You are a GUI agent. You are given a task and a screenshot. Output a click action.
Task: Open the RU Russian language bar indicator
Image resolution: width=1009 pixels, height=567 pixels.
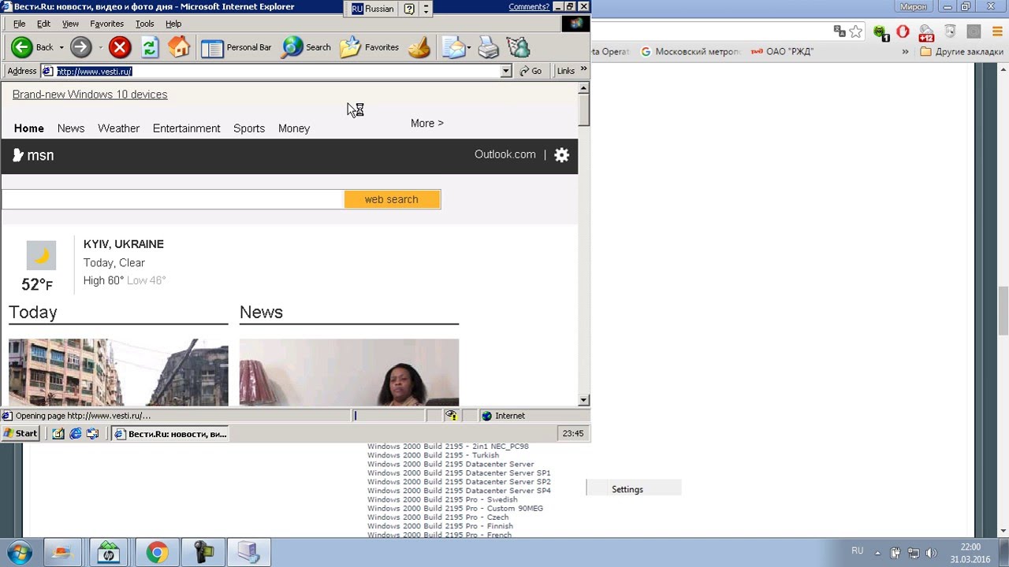(x=372, y=9)
